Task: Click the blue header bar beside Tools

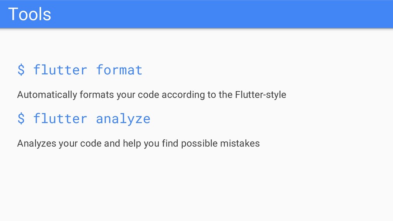Action: click(x=221, y=14)
